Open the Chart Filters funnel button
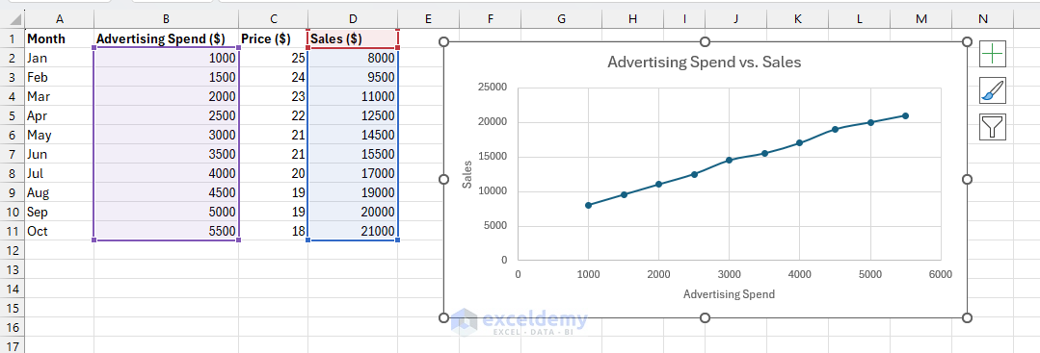The height and width of the screenshot is (353, 1040). [x=992, y=126]
